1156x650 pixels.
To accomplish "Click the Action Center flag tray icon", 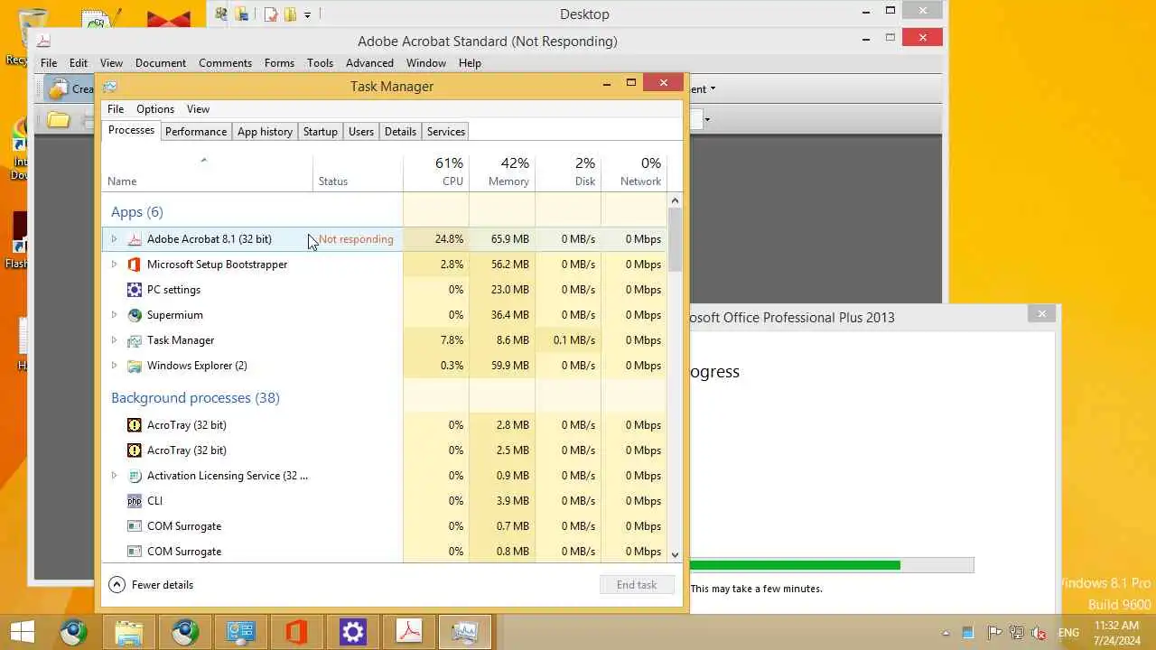I will tap(993, 633).
